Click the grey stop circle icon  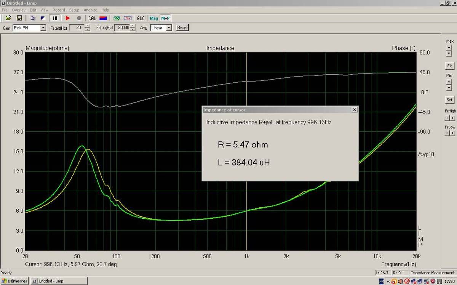click(79, 18)
